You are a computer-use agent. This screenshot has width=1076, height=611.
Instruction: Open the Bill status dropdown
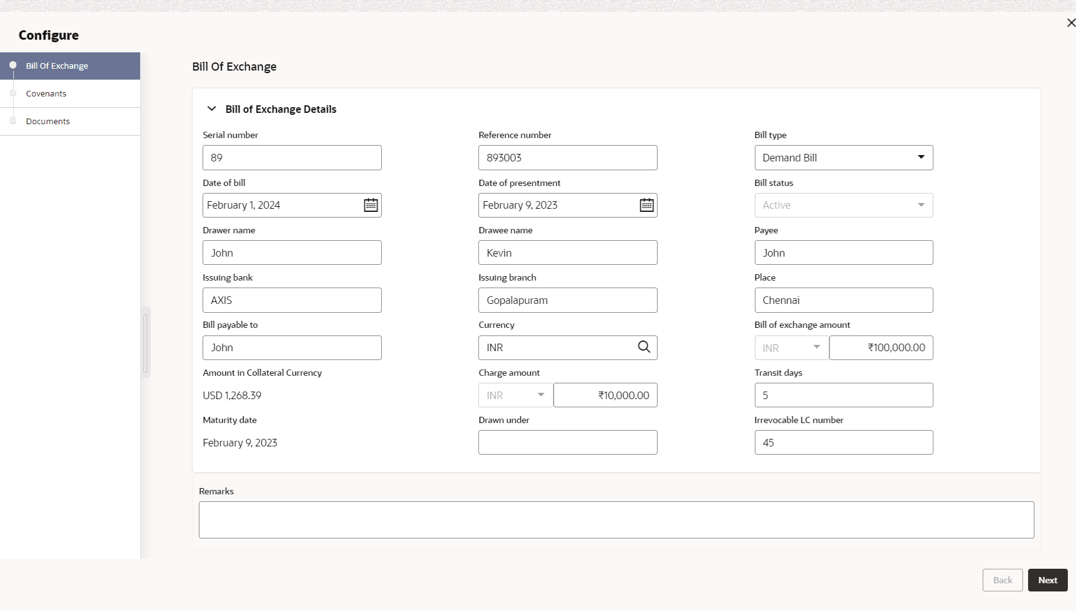(844, 205)
